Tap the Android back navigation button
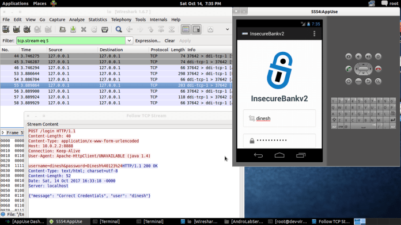The height and width of the screenshot is (225, 401). click(x=258, y=155)
